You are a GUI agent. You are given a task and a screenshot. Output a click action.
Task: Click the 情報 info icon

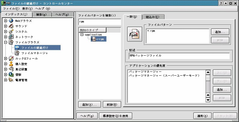point(11,74)
